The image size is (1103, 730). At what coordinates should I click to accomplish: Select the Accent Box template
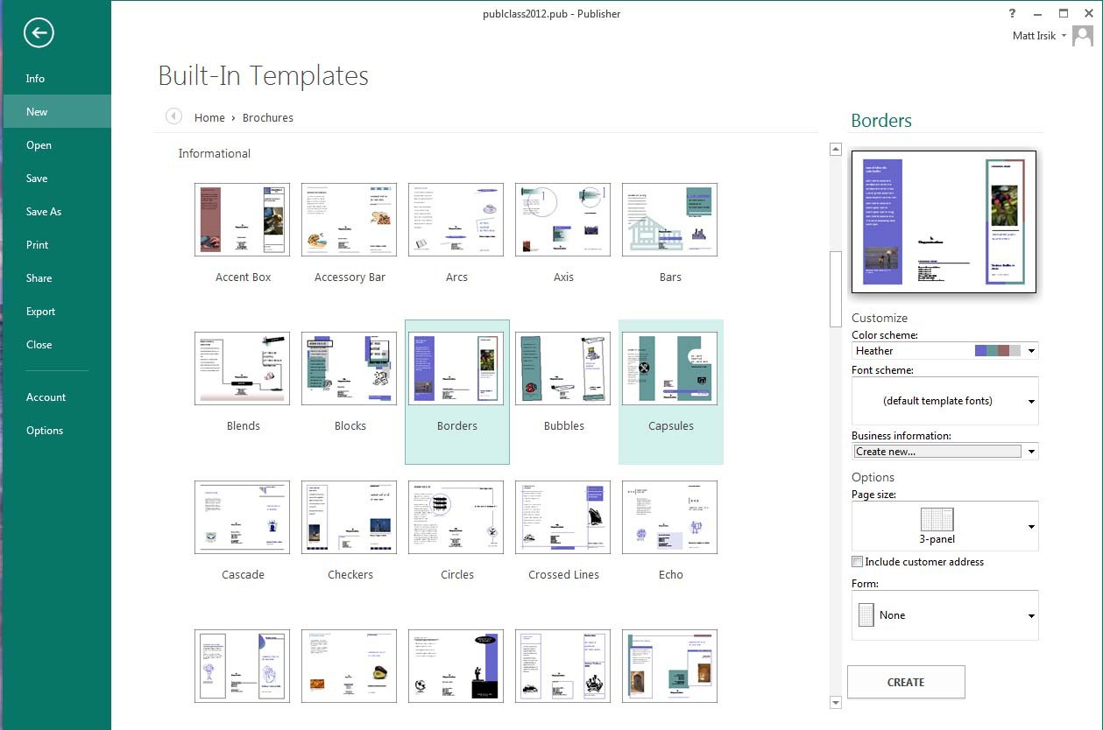[242, 219]
